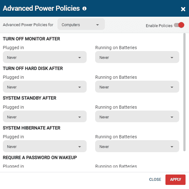This screenshot has width=189, height=189.
Task: Click the red APPLY button
Action: click(x=175, y=180)
